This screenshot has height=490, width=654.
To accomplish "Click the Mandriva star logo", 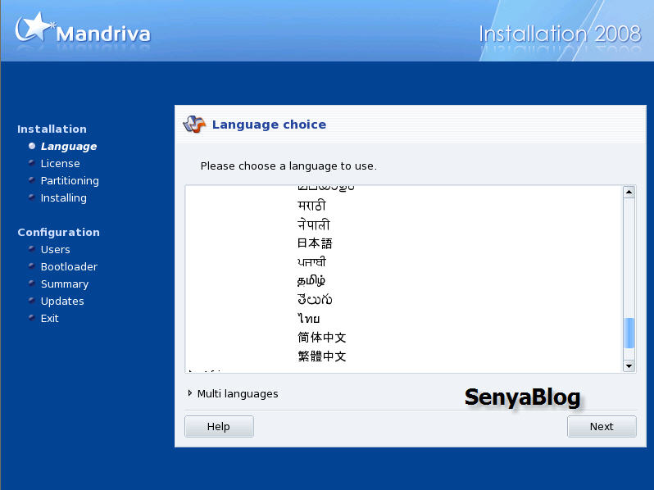I will (34, 28).
